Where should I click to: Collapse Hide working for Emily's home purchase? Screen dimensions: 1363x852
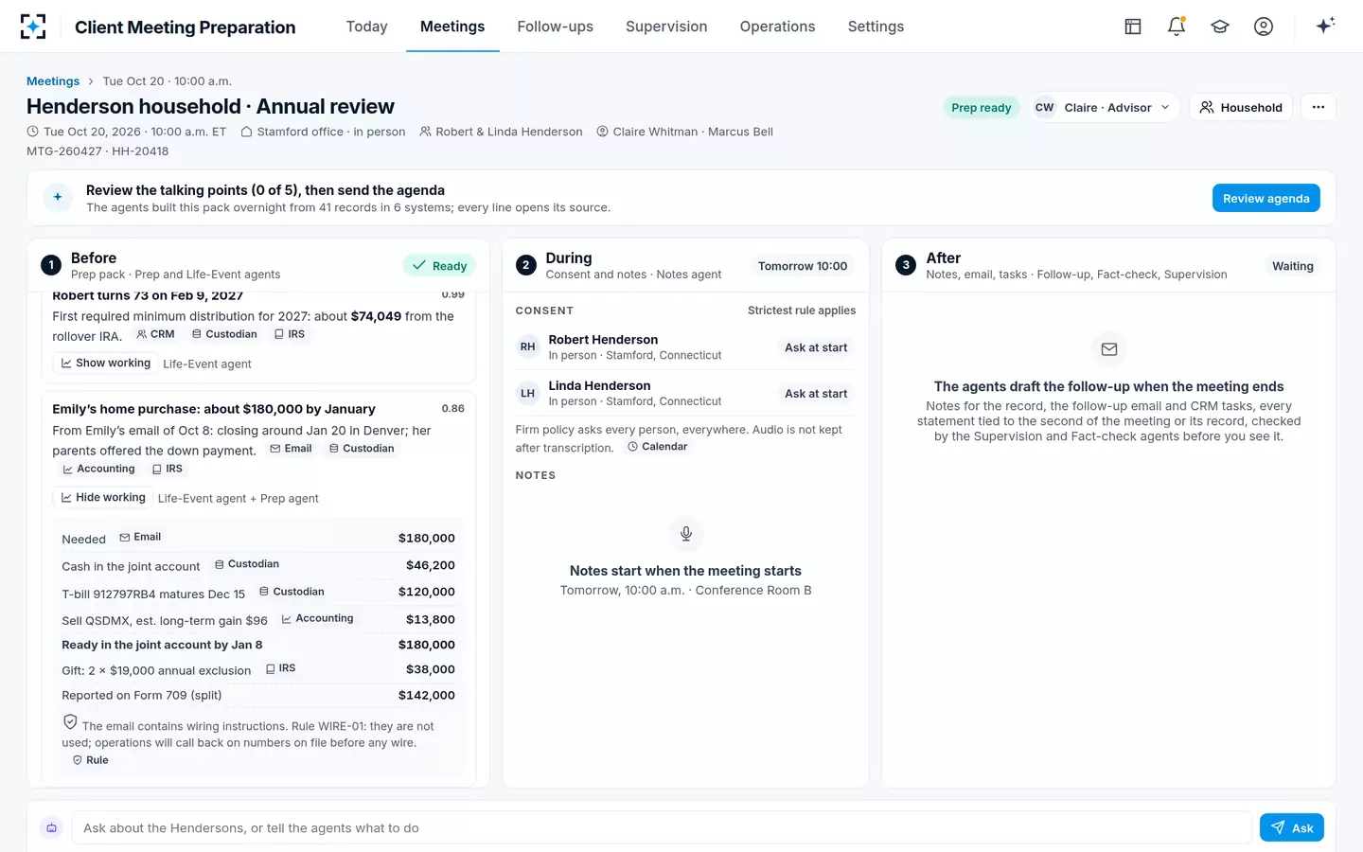[103, 498]
